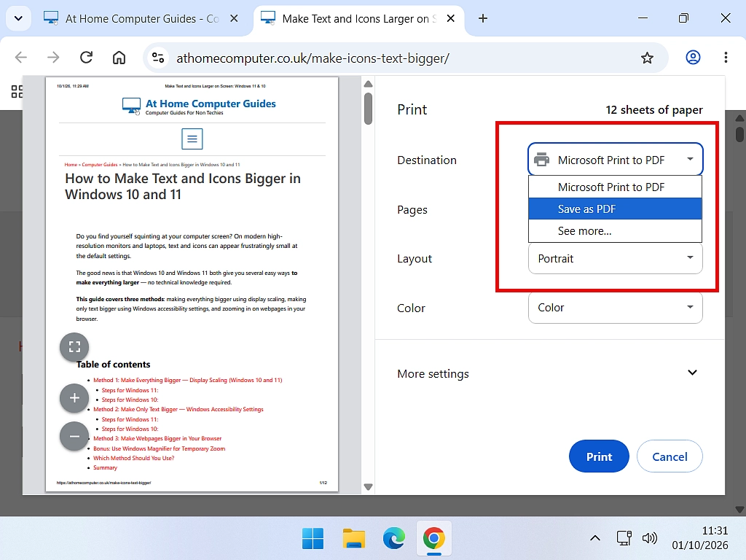Viewport: 746px width, 560px height.
Task: Open a new tab with the plus button
Action: 482,18
